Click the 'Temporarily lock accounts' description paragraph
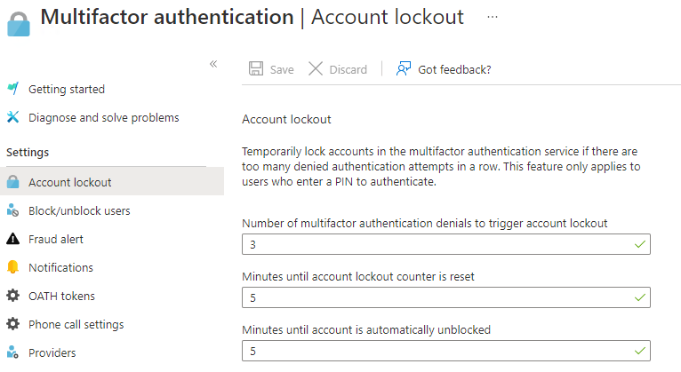The height and width of the screenshot is (372, 681). tap(441, 167)
